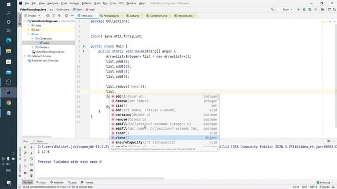The width and height of the screenshot is (337, 189).
Task: Toggle the Favorites side tool window
Action: tap(20, 171)
